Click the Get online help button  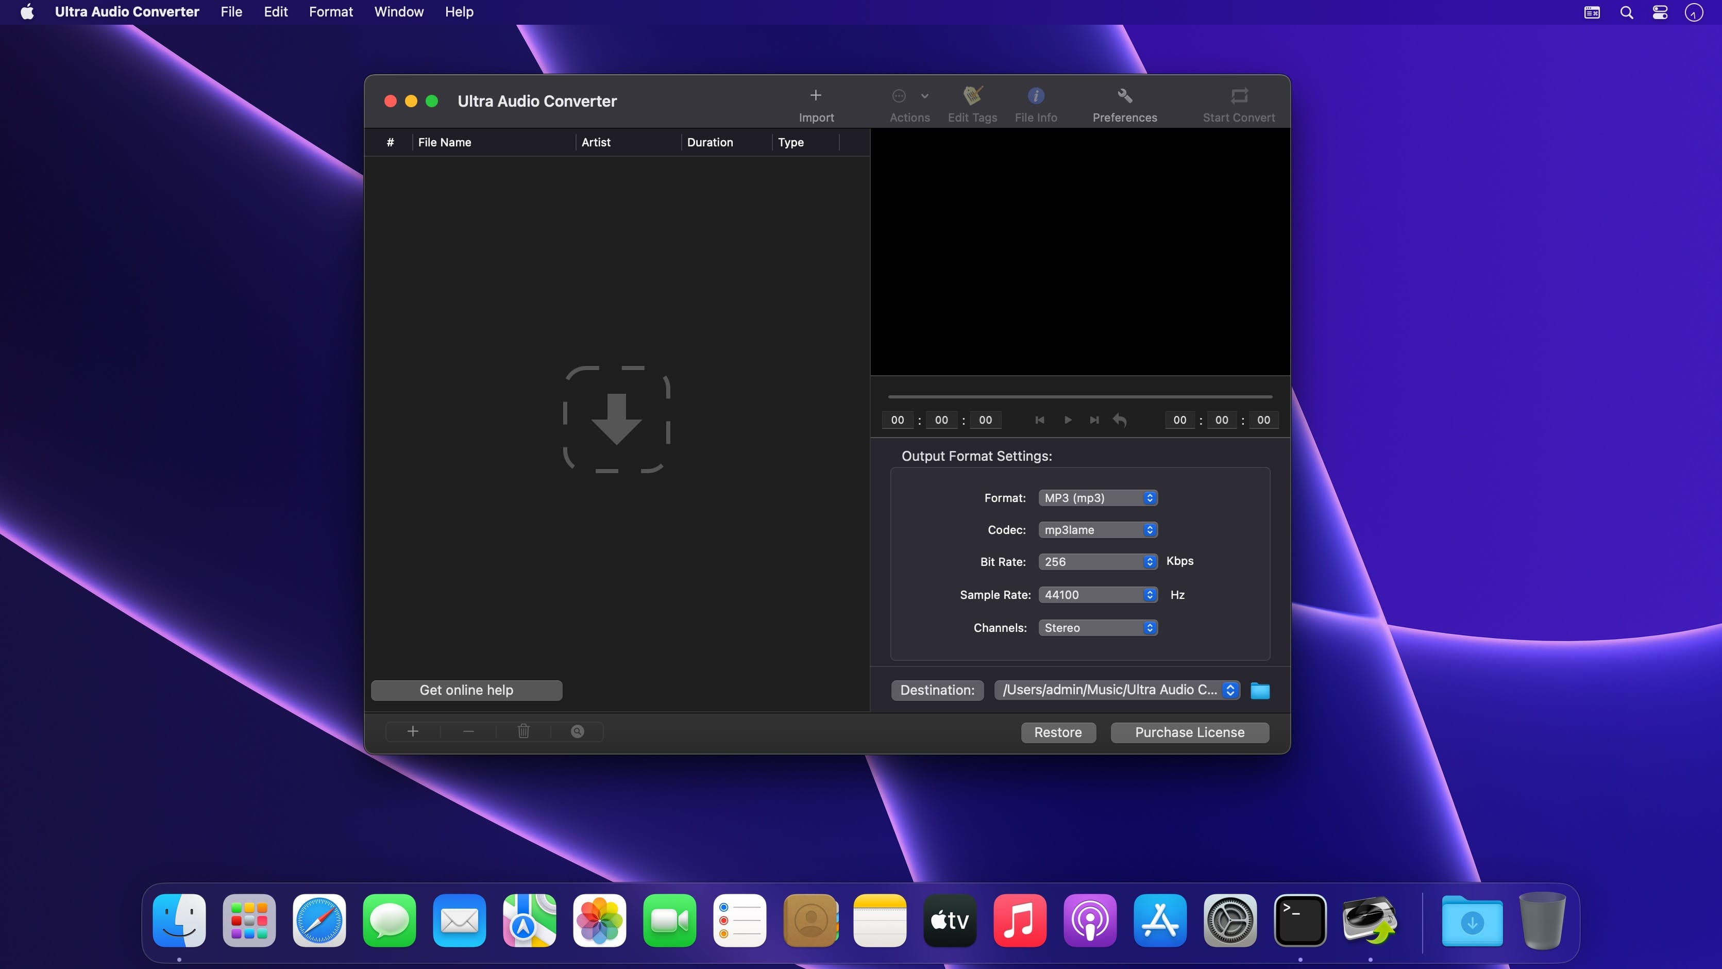pyautogui.click(x=467, y=690)
